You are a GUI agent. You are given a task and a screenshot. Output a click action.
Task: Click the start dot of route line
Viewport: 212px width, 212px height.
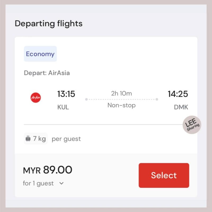[86, 99]
